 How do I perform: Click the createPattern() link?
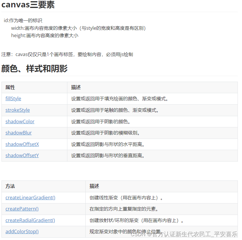(22, 209)
